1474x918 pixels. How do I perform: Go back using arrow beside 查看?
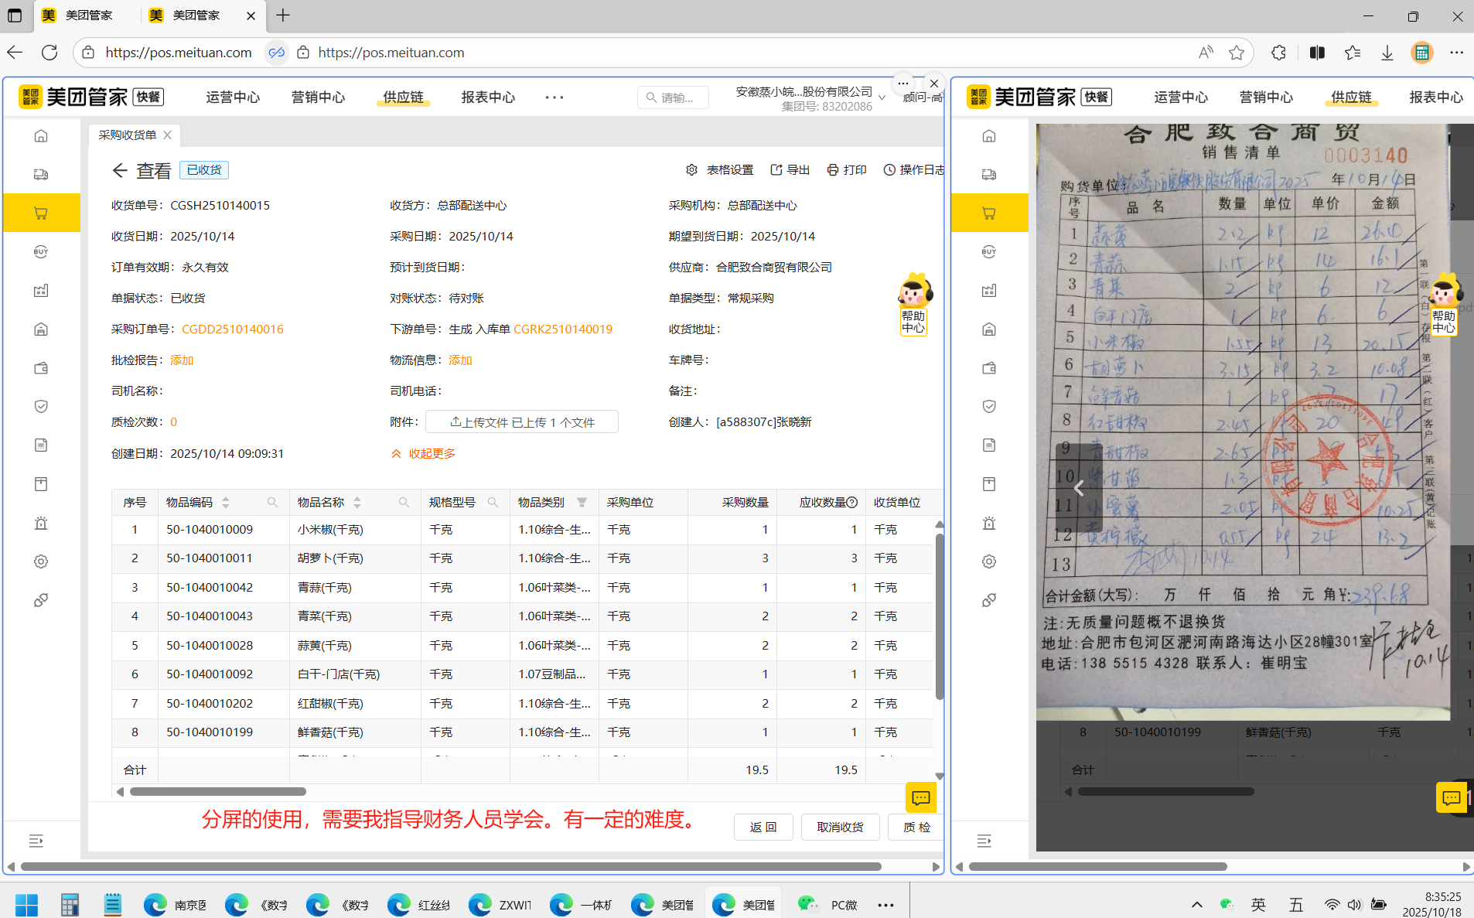coord(119,171)
